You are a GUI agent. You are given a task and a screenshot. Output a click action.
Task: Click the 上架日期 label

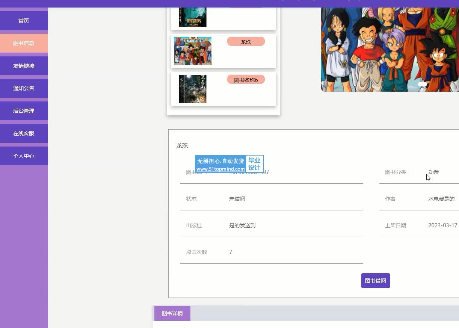(396, 225)
